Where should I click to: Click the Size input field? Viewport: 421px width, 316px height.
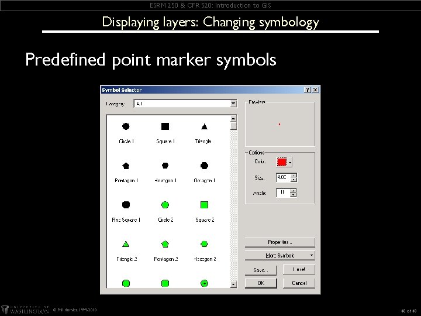pos(283,177)
